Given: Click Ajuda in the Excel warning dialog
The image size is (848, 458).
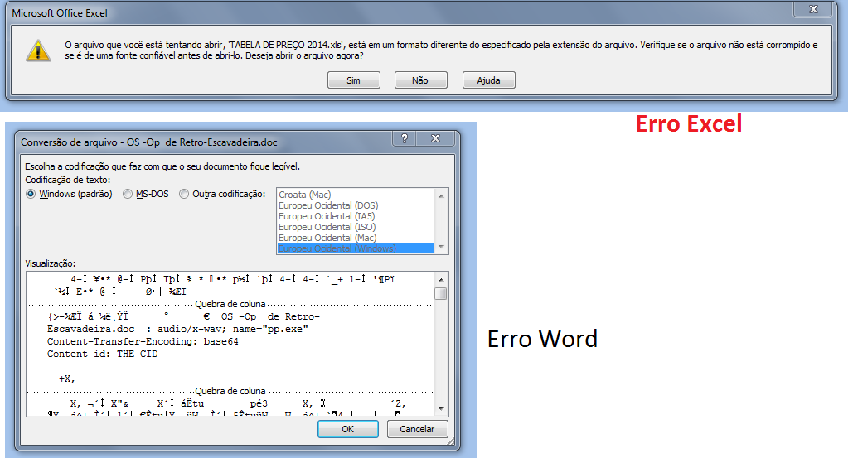Looking at the screenshot, I should click(488, 80).
